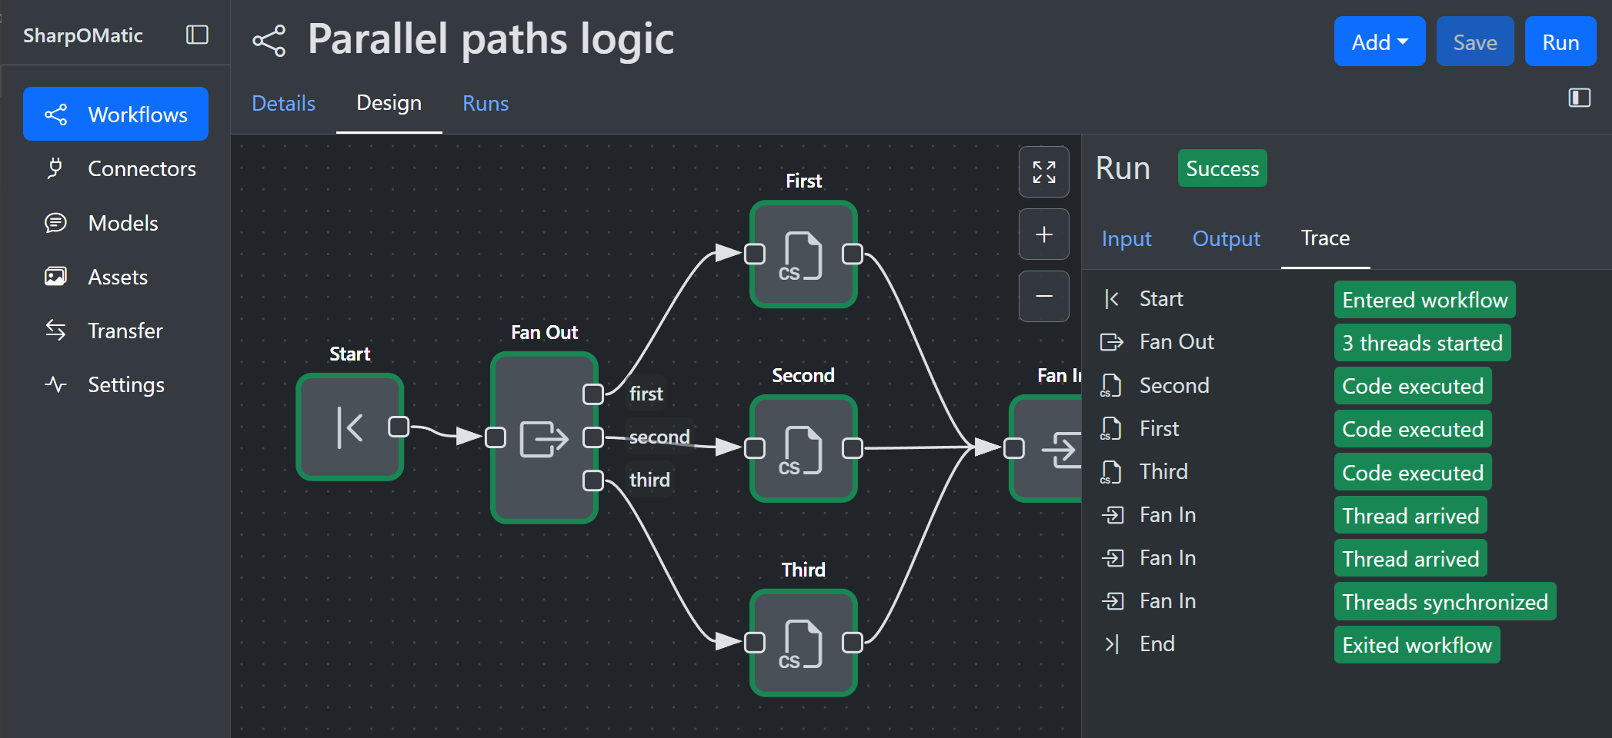Select the Second code node on the canvas
The width and height of the screenshot is (1612, 738).
click(803, 450)
